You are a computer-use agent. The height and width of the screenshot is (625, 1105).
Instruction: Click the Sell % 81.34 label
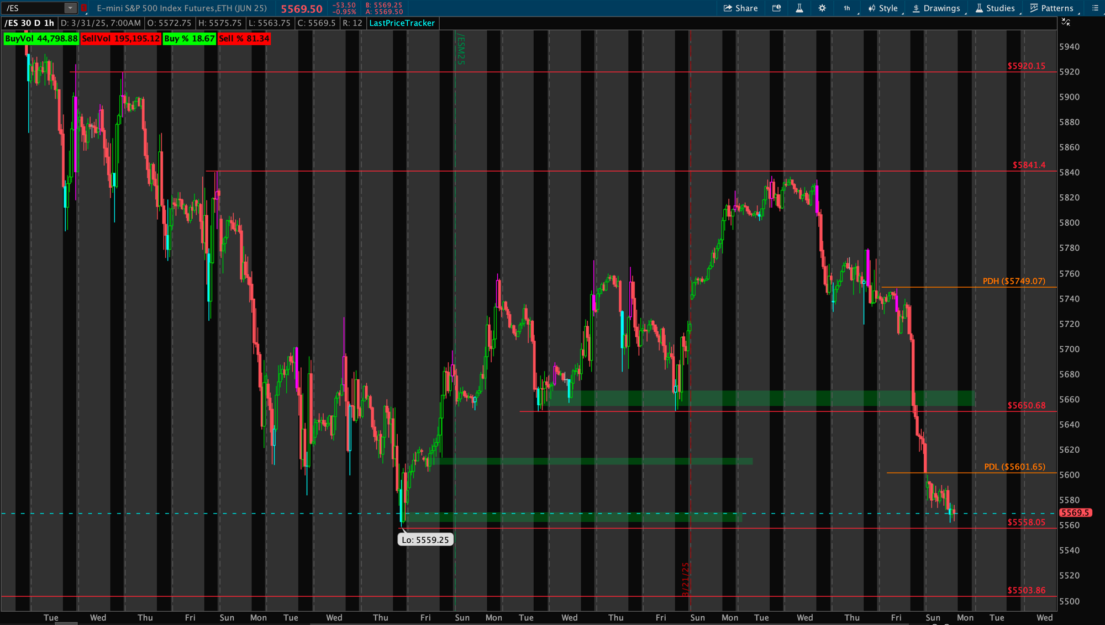(244, 39)
